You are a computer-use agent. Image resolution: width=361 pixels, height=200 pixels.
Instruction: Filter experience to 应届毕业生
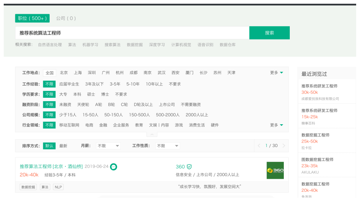coord(69,84)
